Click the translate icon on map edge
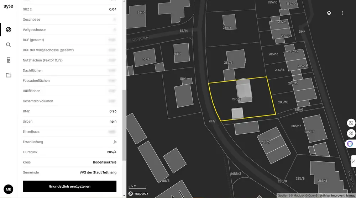Screen dimensions: 356x198 [x=351, y=123]
